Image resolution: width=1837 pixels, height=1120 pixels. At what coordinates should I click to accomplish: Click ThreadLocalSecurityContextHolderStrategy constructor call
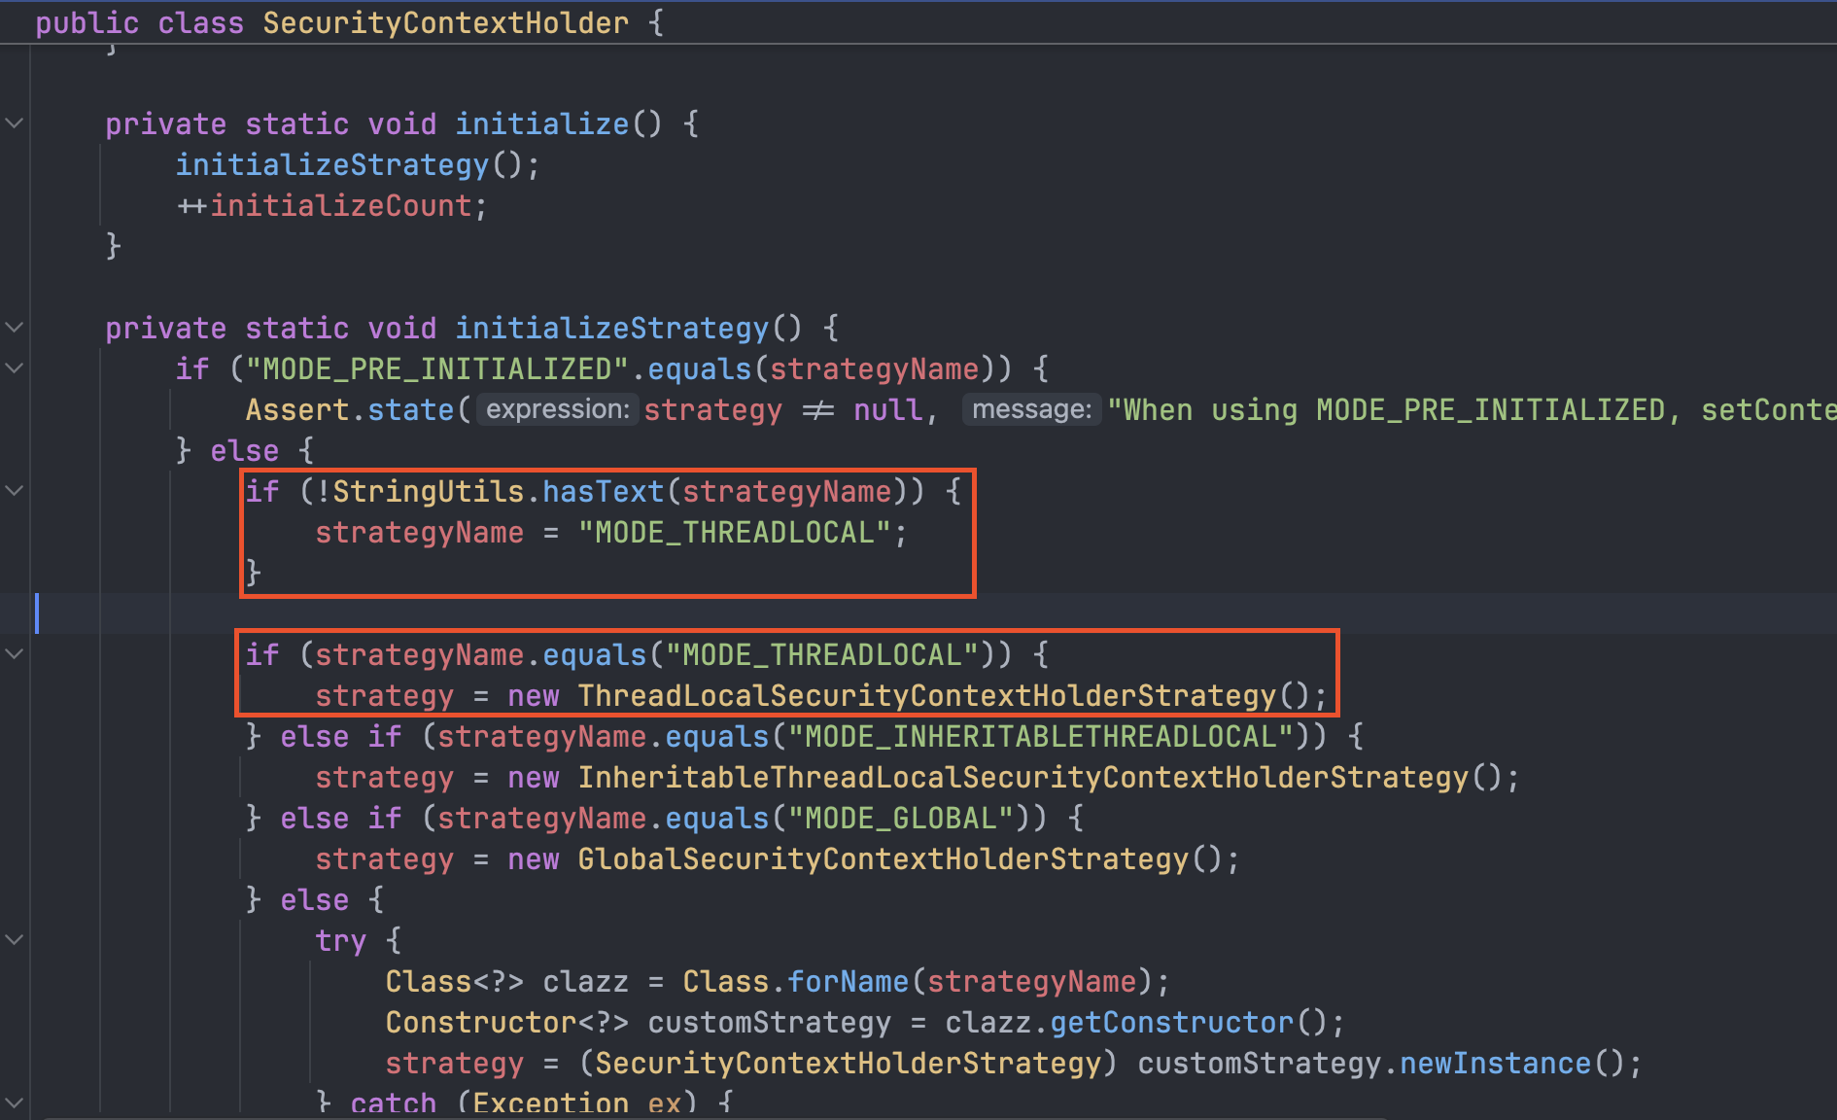coord(927,695)
